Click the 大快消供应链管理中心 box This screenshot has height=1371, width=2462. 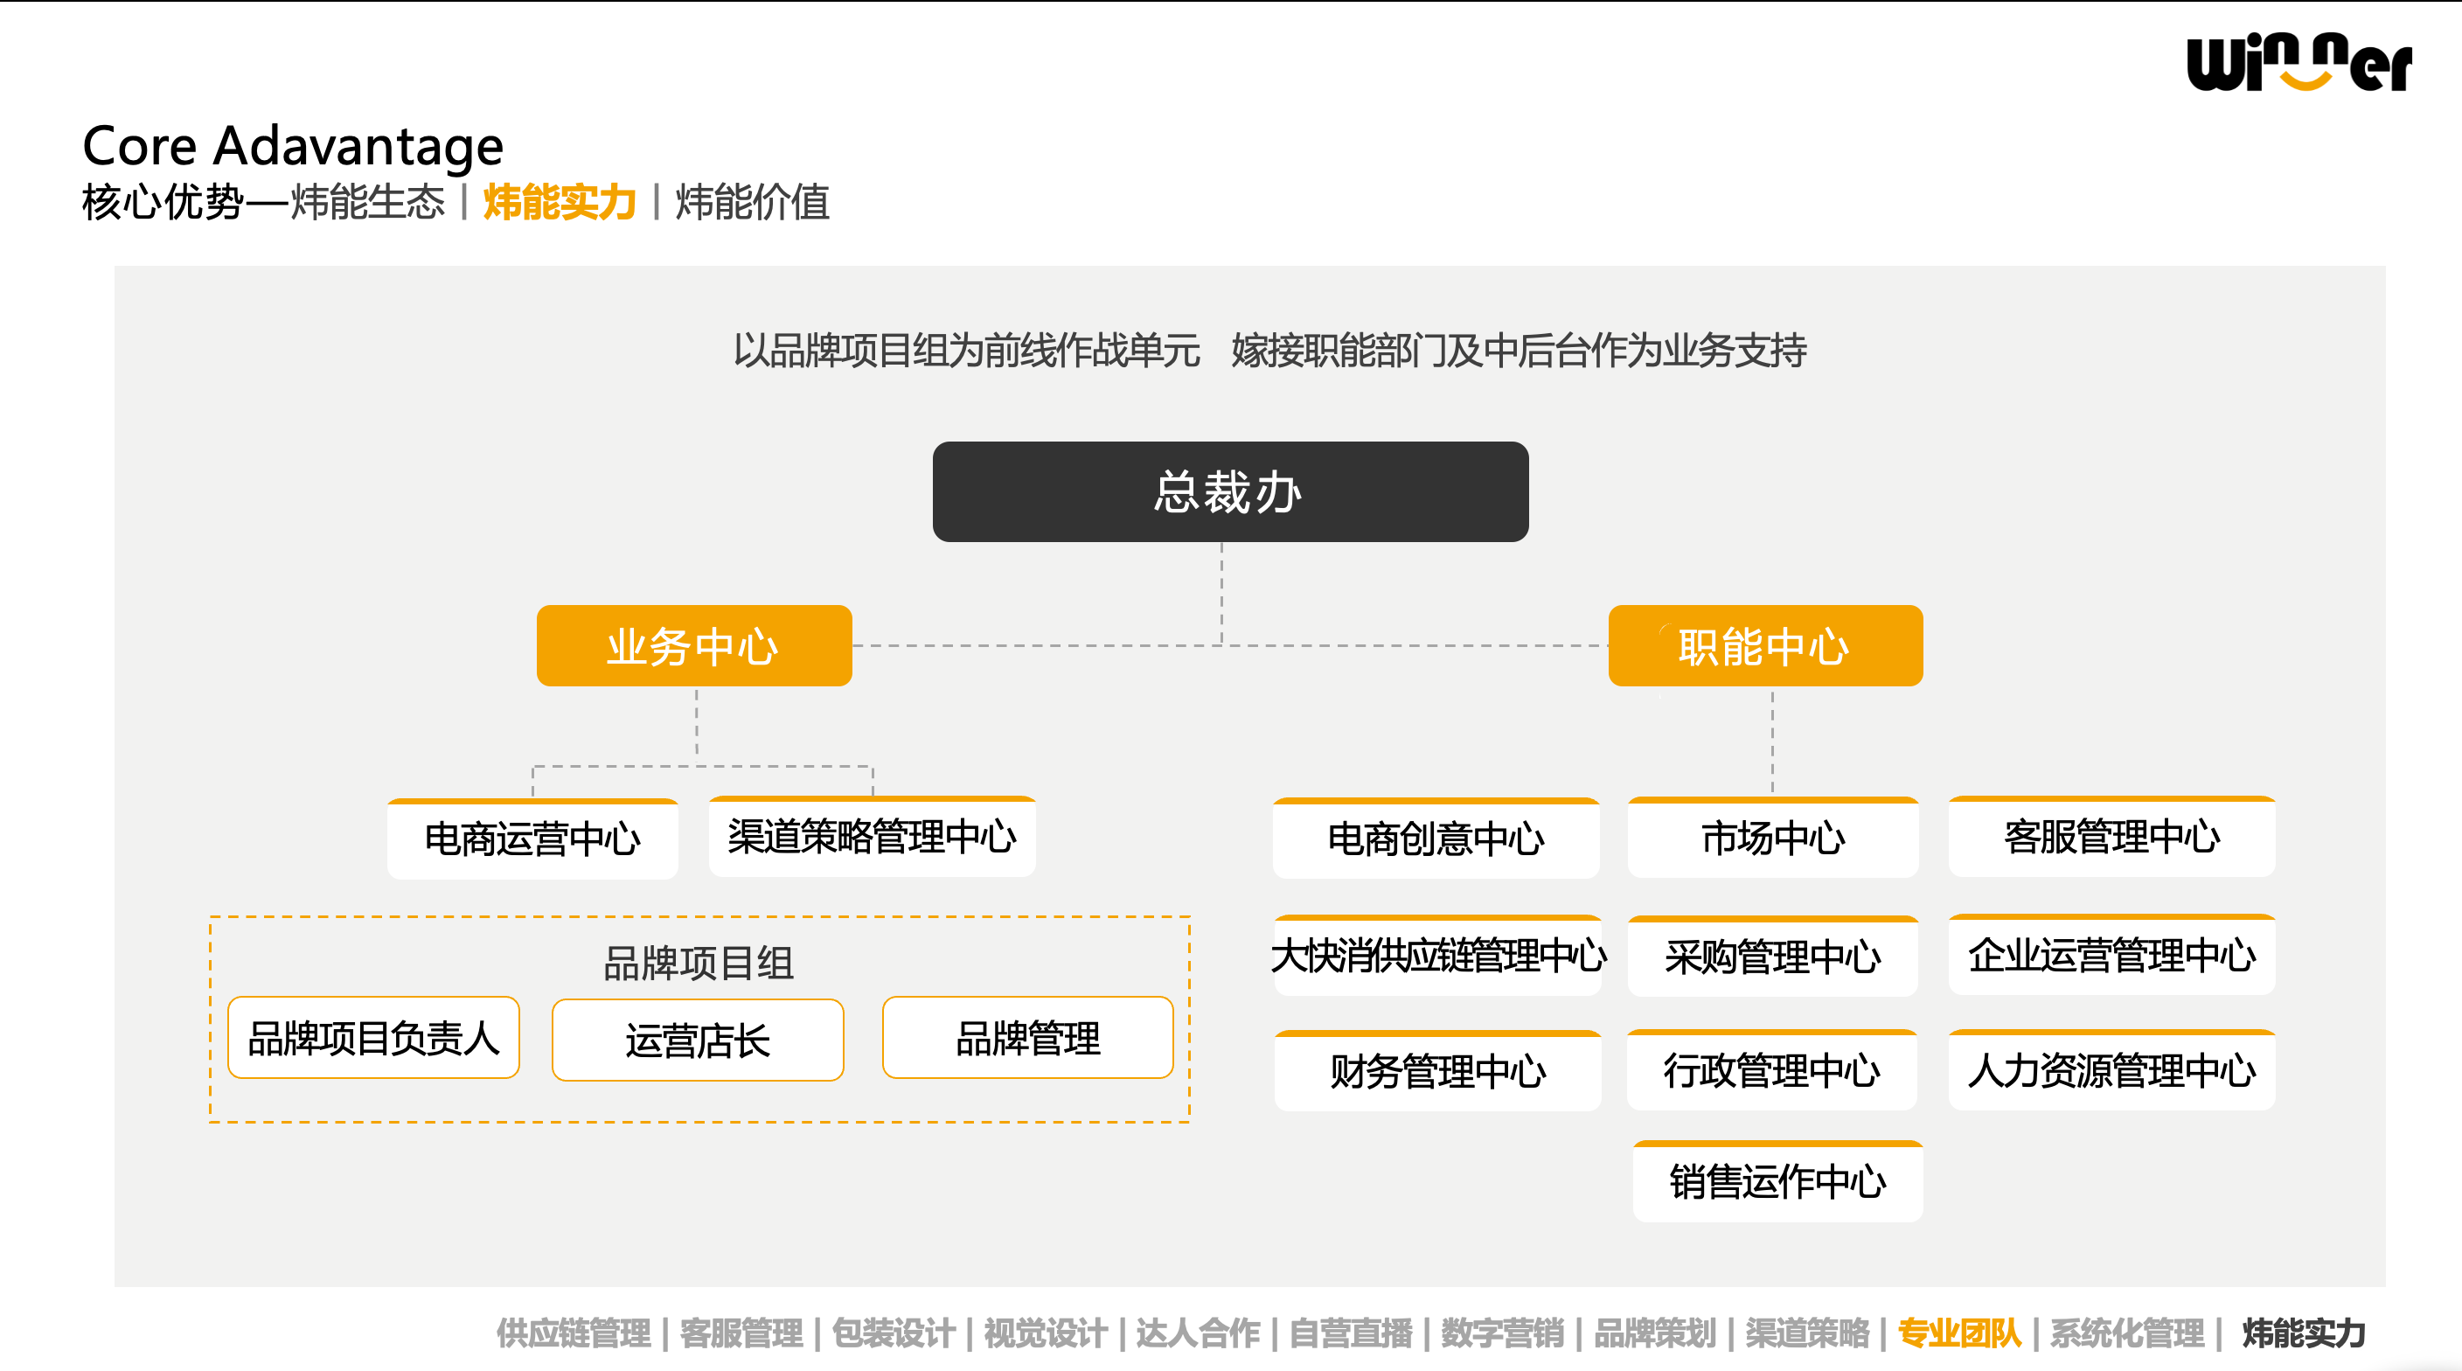point(1437,955)
